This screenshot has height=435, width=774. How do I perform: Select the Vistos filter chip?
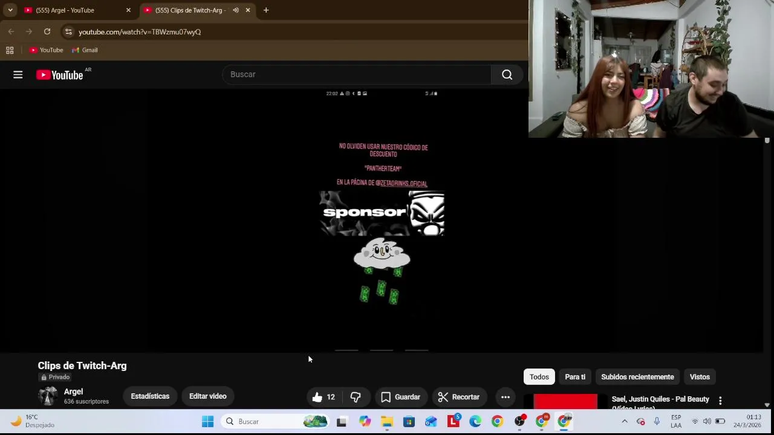700,377
